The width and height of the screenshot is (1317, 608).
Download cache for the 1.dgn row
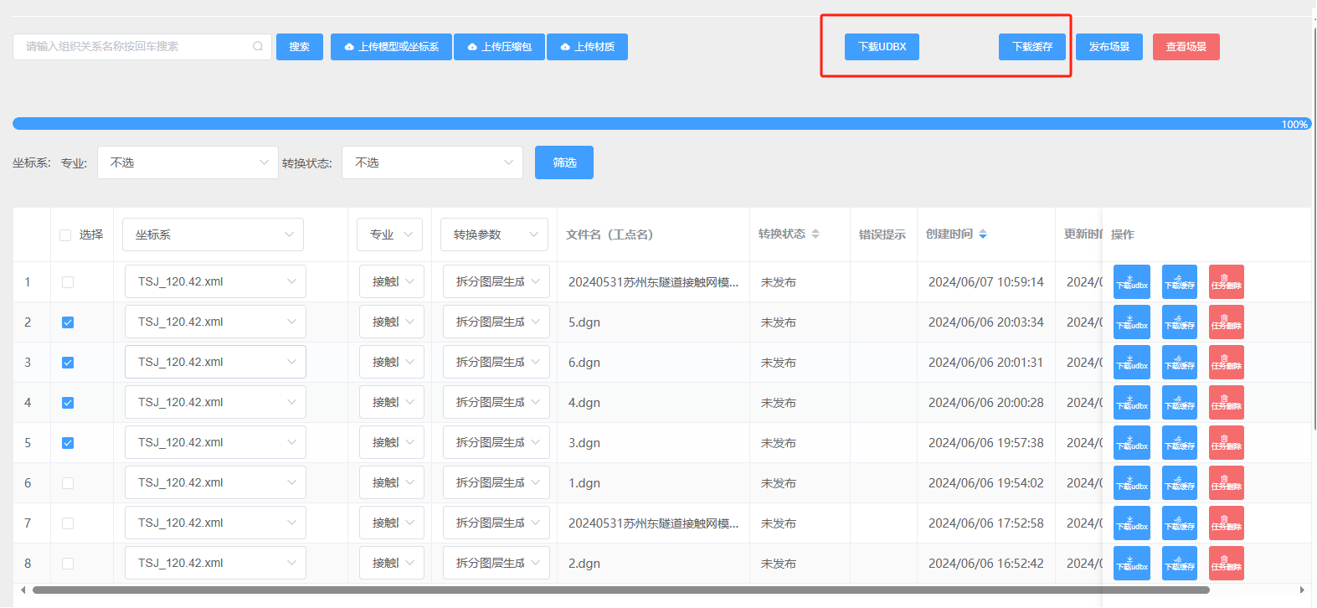click(x=1179, y=483)
